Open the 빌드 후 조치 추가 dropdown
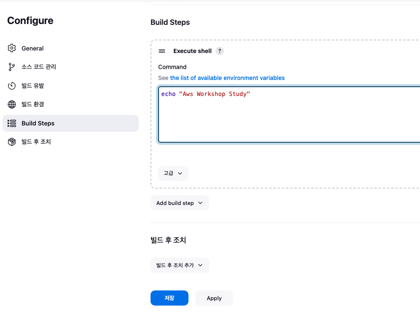This screenshot has height=314, width=420. point(180,265)
